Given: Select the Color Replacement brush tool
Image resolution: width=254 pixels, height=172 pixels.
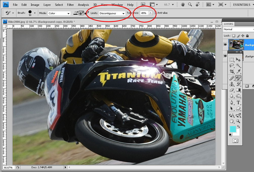Looking at the screenshot, I should point(238,78).
